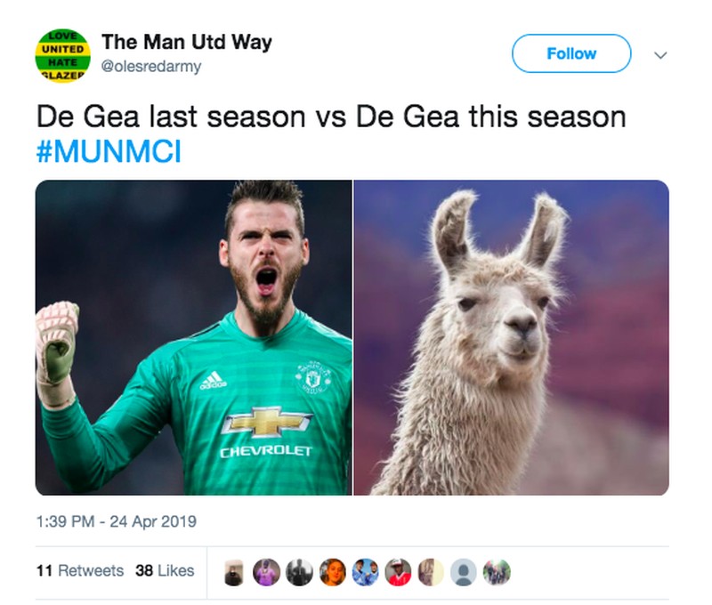Image resolution: width=712 pixels, height=605 pixels.
Task: Show the 11 Retweets list
Action: coord(80,570)
